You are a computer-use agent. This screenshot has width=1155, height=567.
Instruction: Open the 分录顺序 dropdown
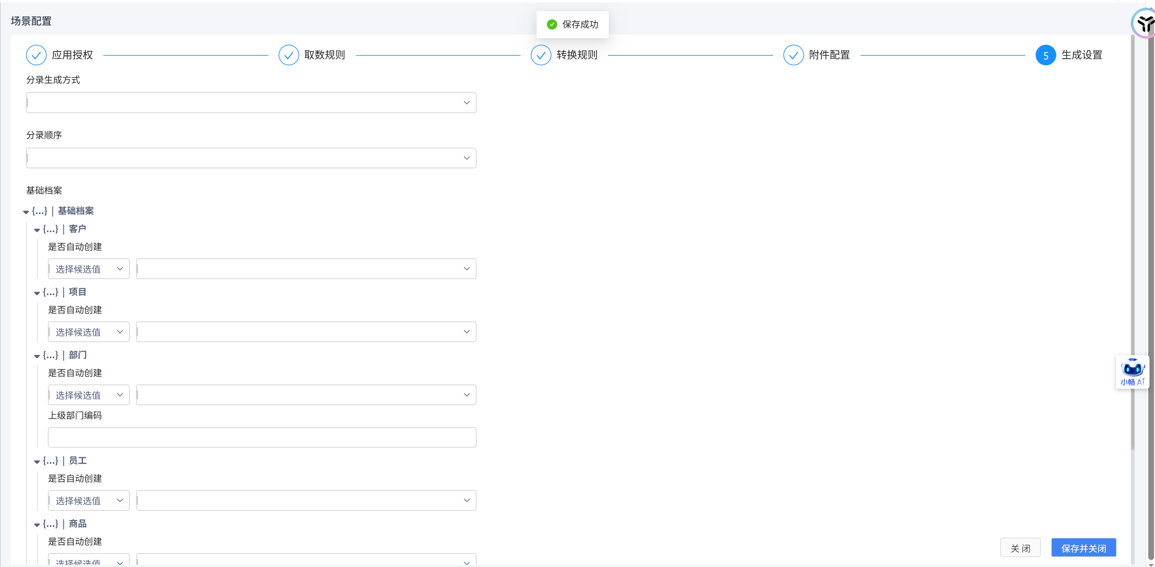pos(251,158)
